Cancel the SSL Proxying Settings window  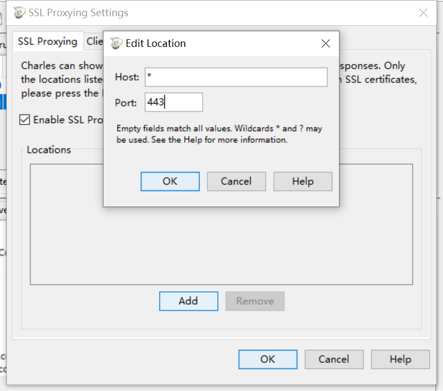[x=334, y=359]
